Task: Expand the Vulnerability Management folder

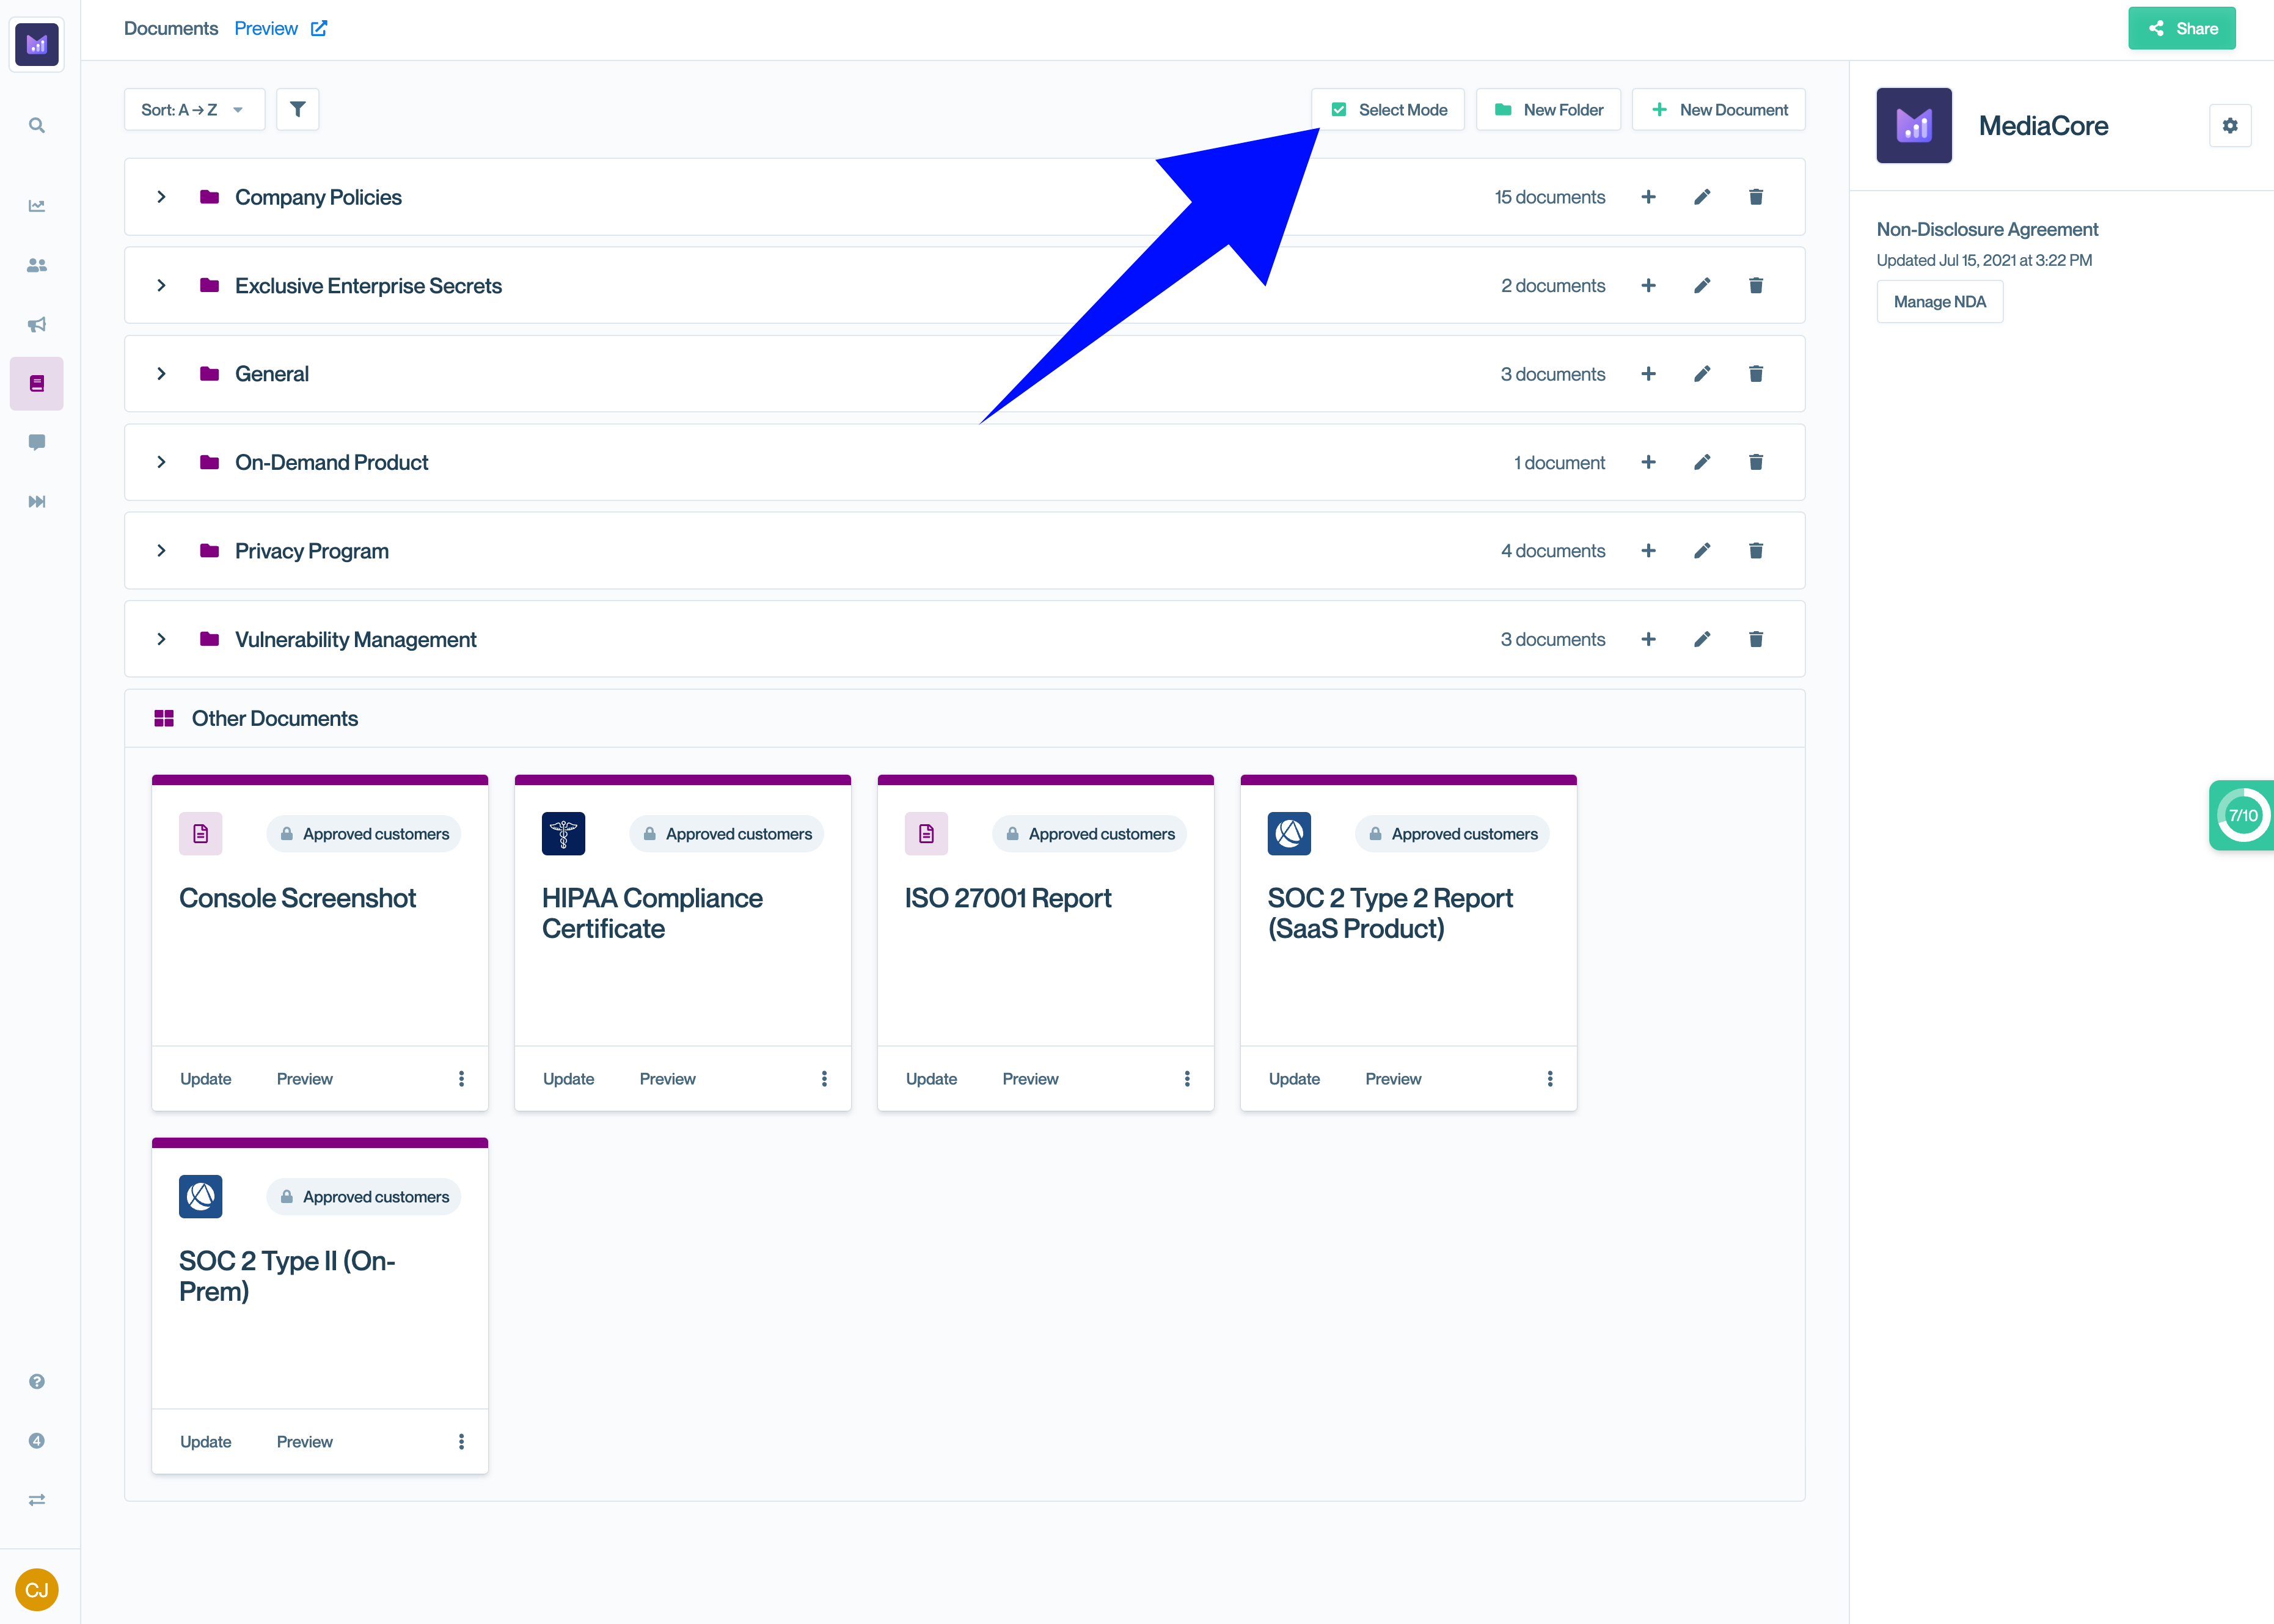Action: point(161,640)
